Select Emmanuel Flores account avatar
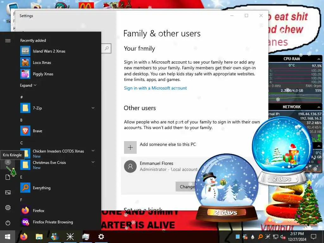 [x=130, y=166]
